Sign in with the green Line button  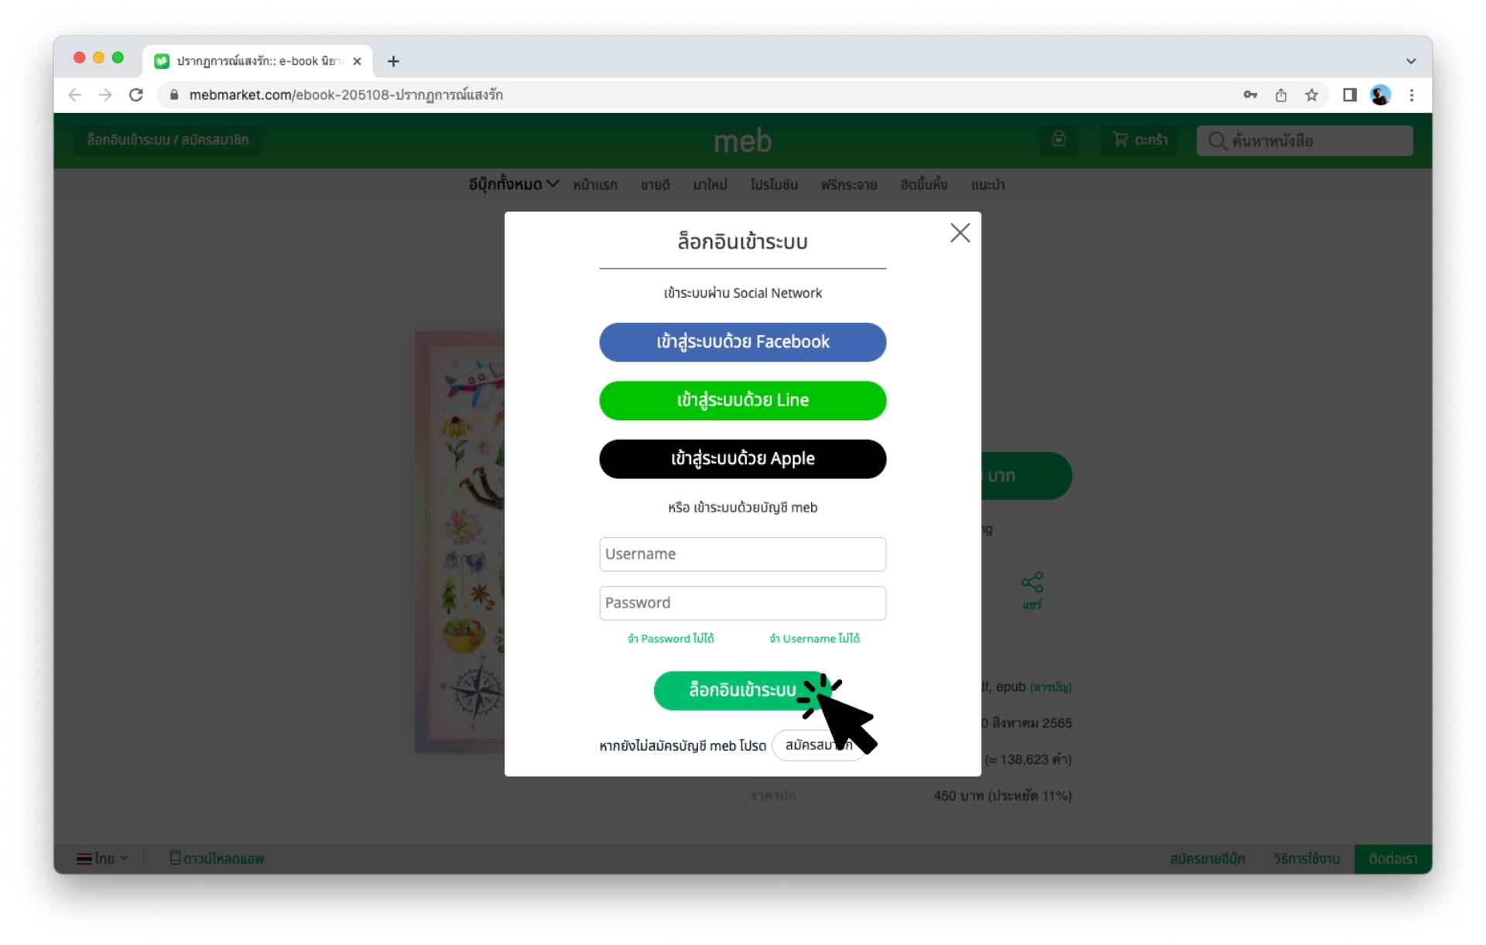(742, 400)
